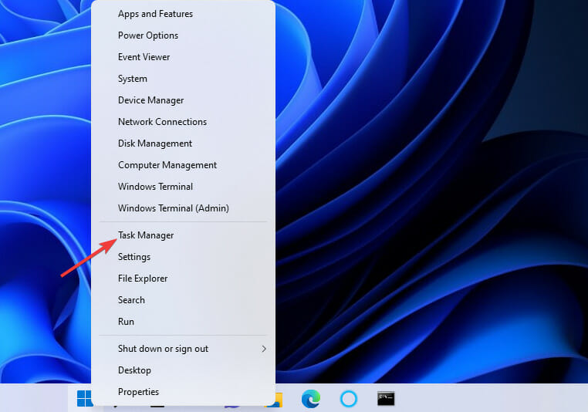588x412 pixels.
Task: Open File Explorer entry
Action: click(x=183, y=279)
